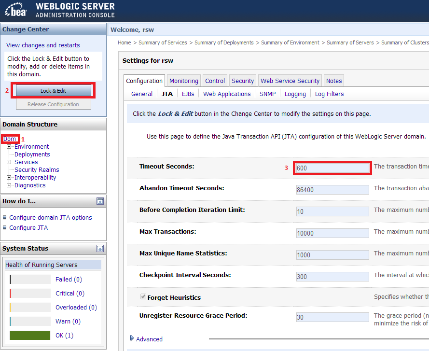
Task: Expand the Environment tree node
Action: tap(9, 146)
